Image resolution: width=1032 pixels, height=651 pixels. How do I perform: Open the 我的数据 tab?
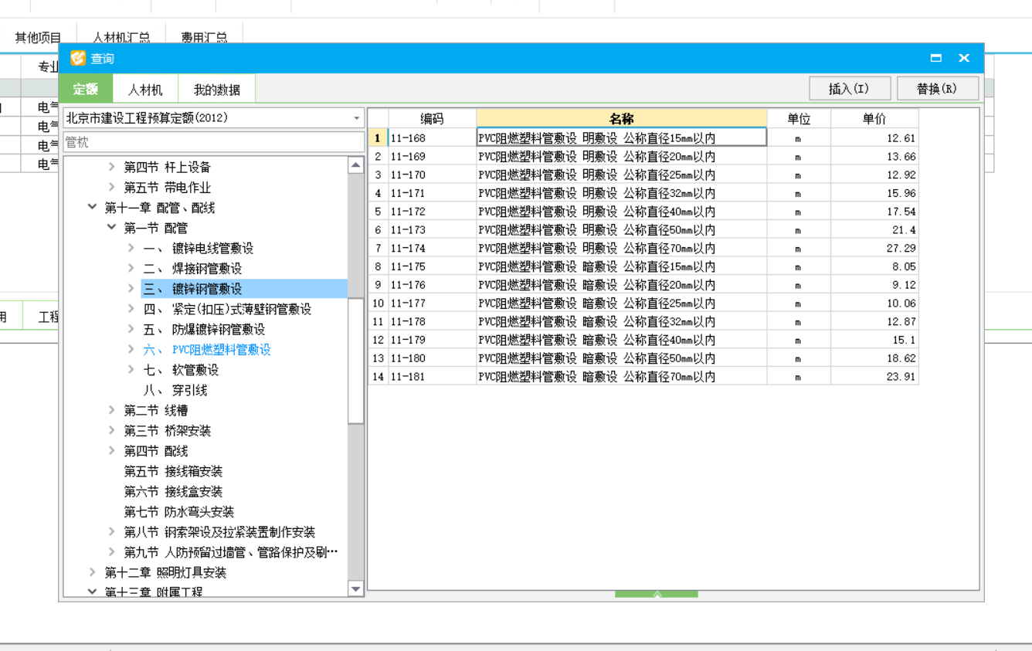point(216,90)
